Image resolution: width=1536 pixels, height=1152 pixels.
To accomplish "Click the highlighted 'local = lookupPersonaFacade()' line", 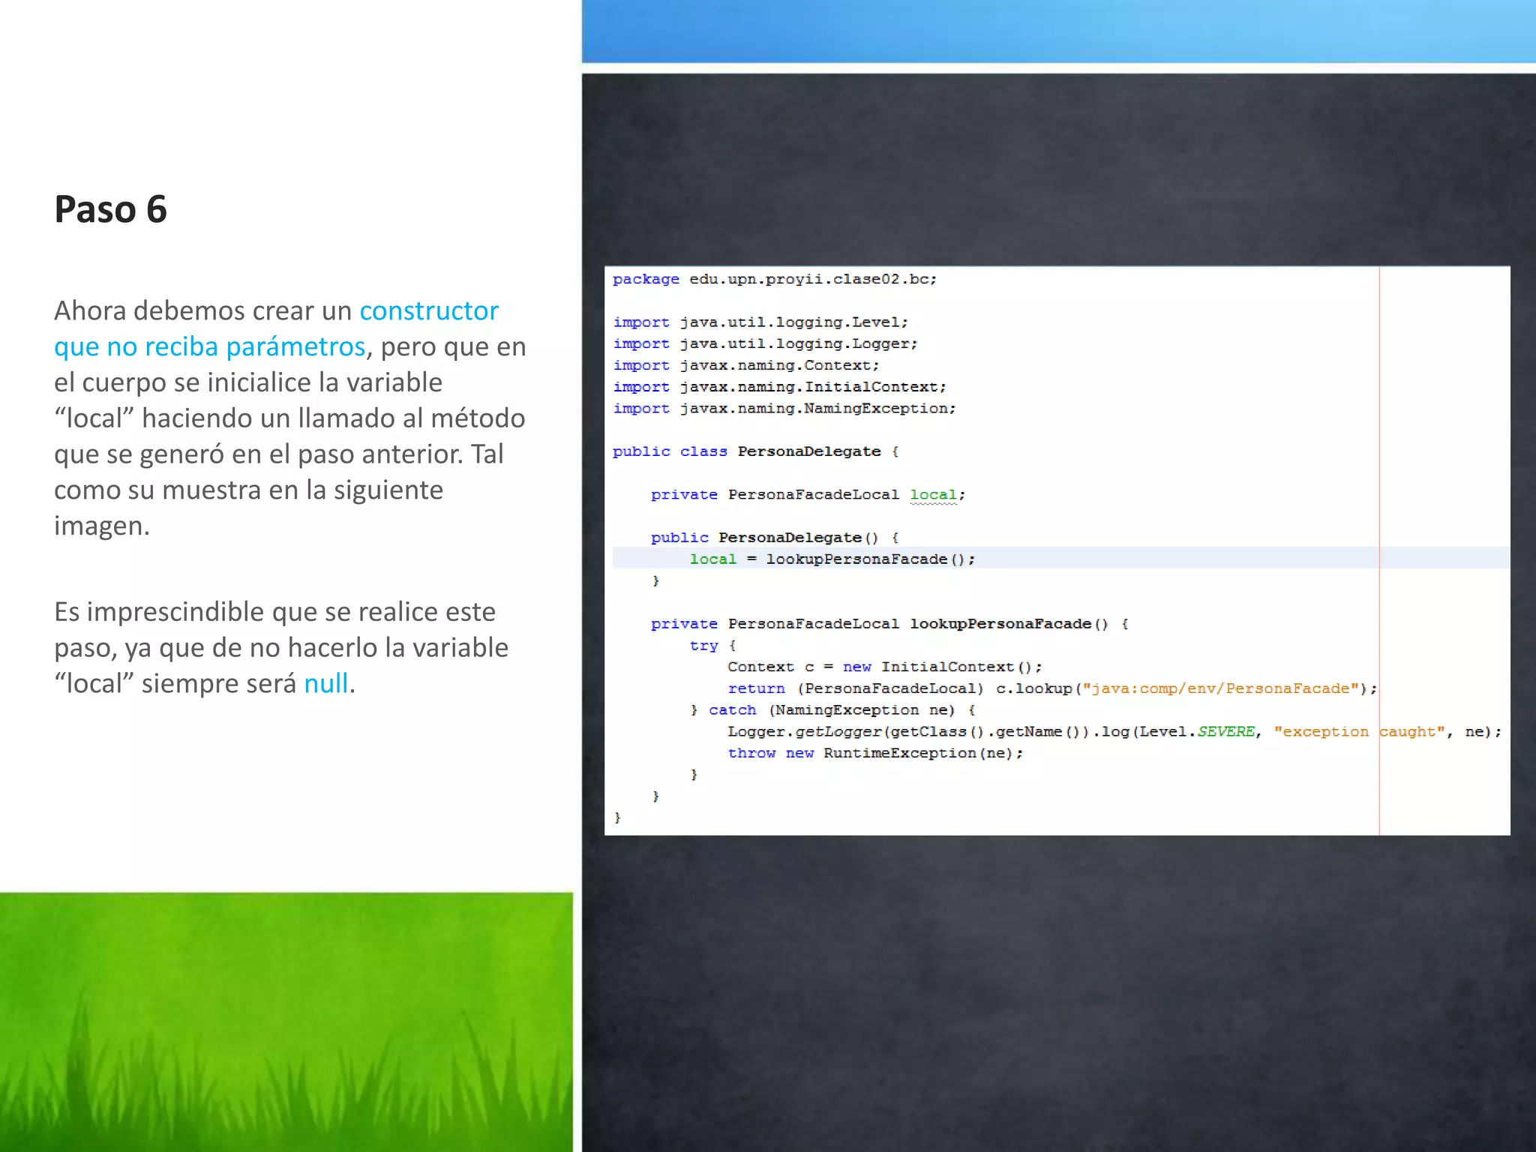I will tap(832, 559).
